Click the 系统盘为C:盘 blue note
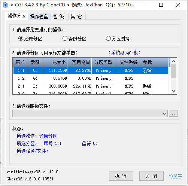The width and height of the screenshot is (188, 186). (125, 53)
